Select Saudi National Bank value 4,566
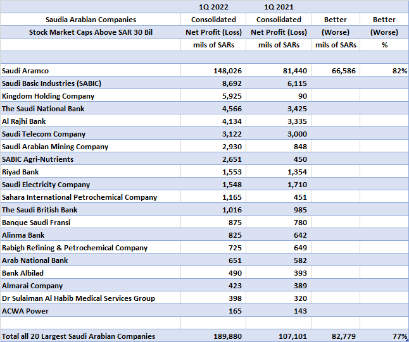This screenshot has width=409, height=342. click(x=213, y=108)
